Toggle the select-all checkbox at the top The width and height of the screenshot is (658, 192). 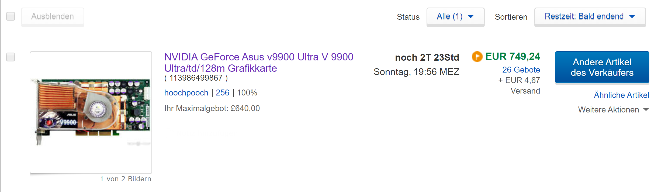click(11, 16)
